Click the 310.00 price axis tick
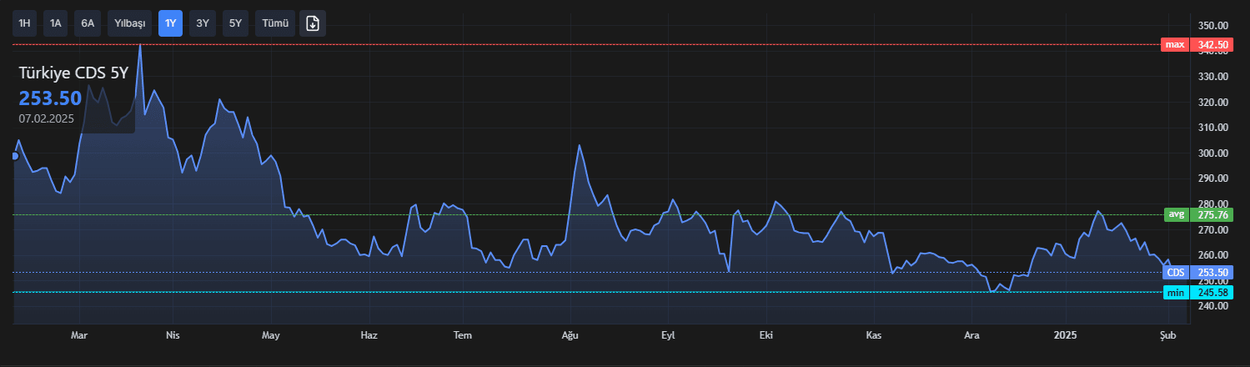1250x367 pixels. 1213,128
